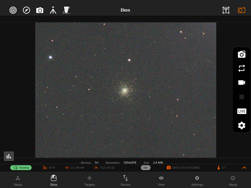Click the orange camera frame icon
The image size is (251, 188).
(x=242, y=10)
